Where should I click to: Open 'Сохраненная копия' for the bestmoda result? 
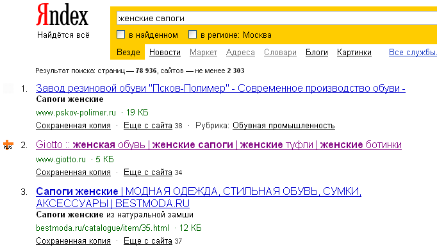[x=73, y=241]
